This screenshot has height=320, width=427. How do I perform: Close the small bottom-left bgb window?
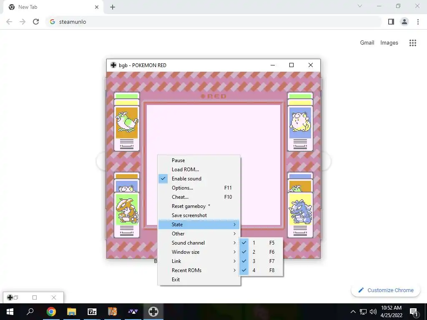coord(54,297)
